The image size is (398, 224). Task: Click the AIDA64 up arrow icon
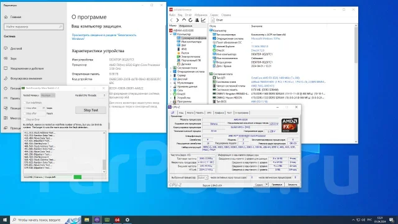[184, 20]
